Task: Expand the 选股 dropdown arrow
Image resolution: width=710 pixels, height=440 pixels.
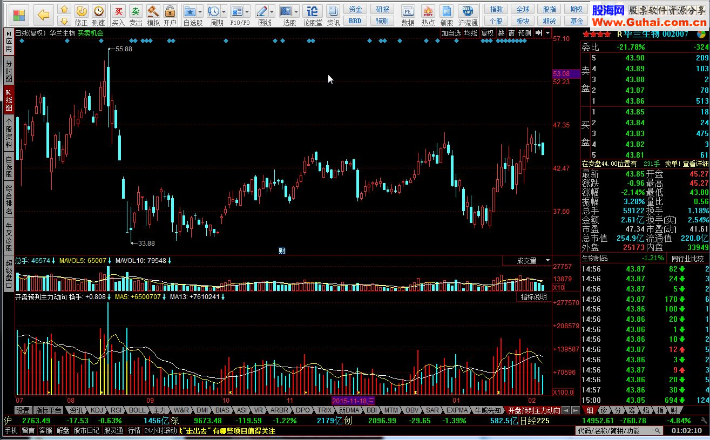Action: (x=296, y=11)
